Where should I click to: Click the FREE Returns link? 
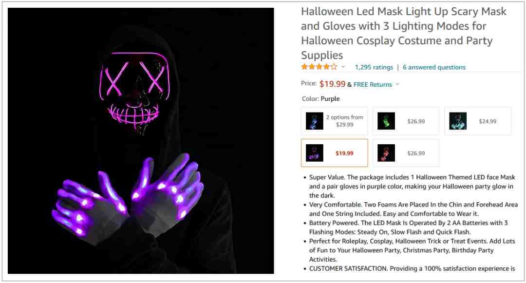click(373, 84)
